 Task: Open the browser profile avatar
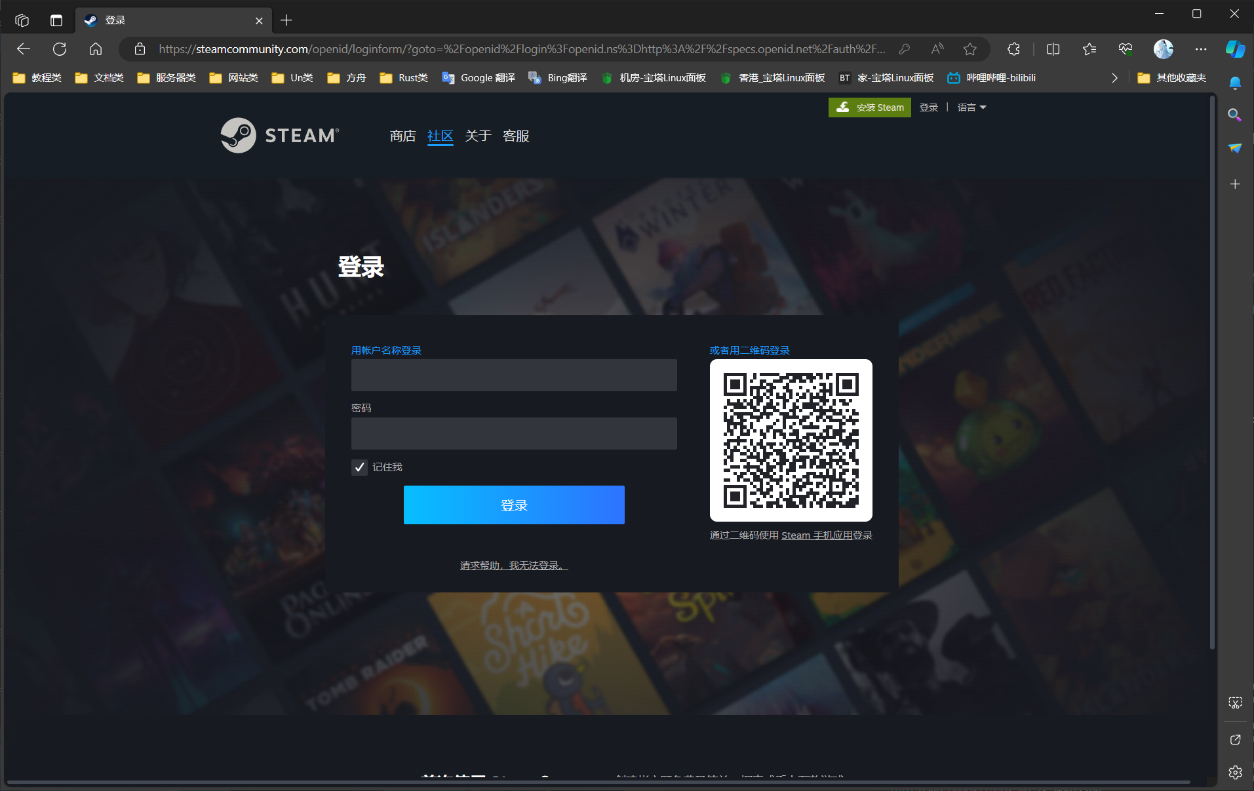tap(1164, 49)
